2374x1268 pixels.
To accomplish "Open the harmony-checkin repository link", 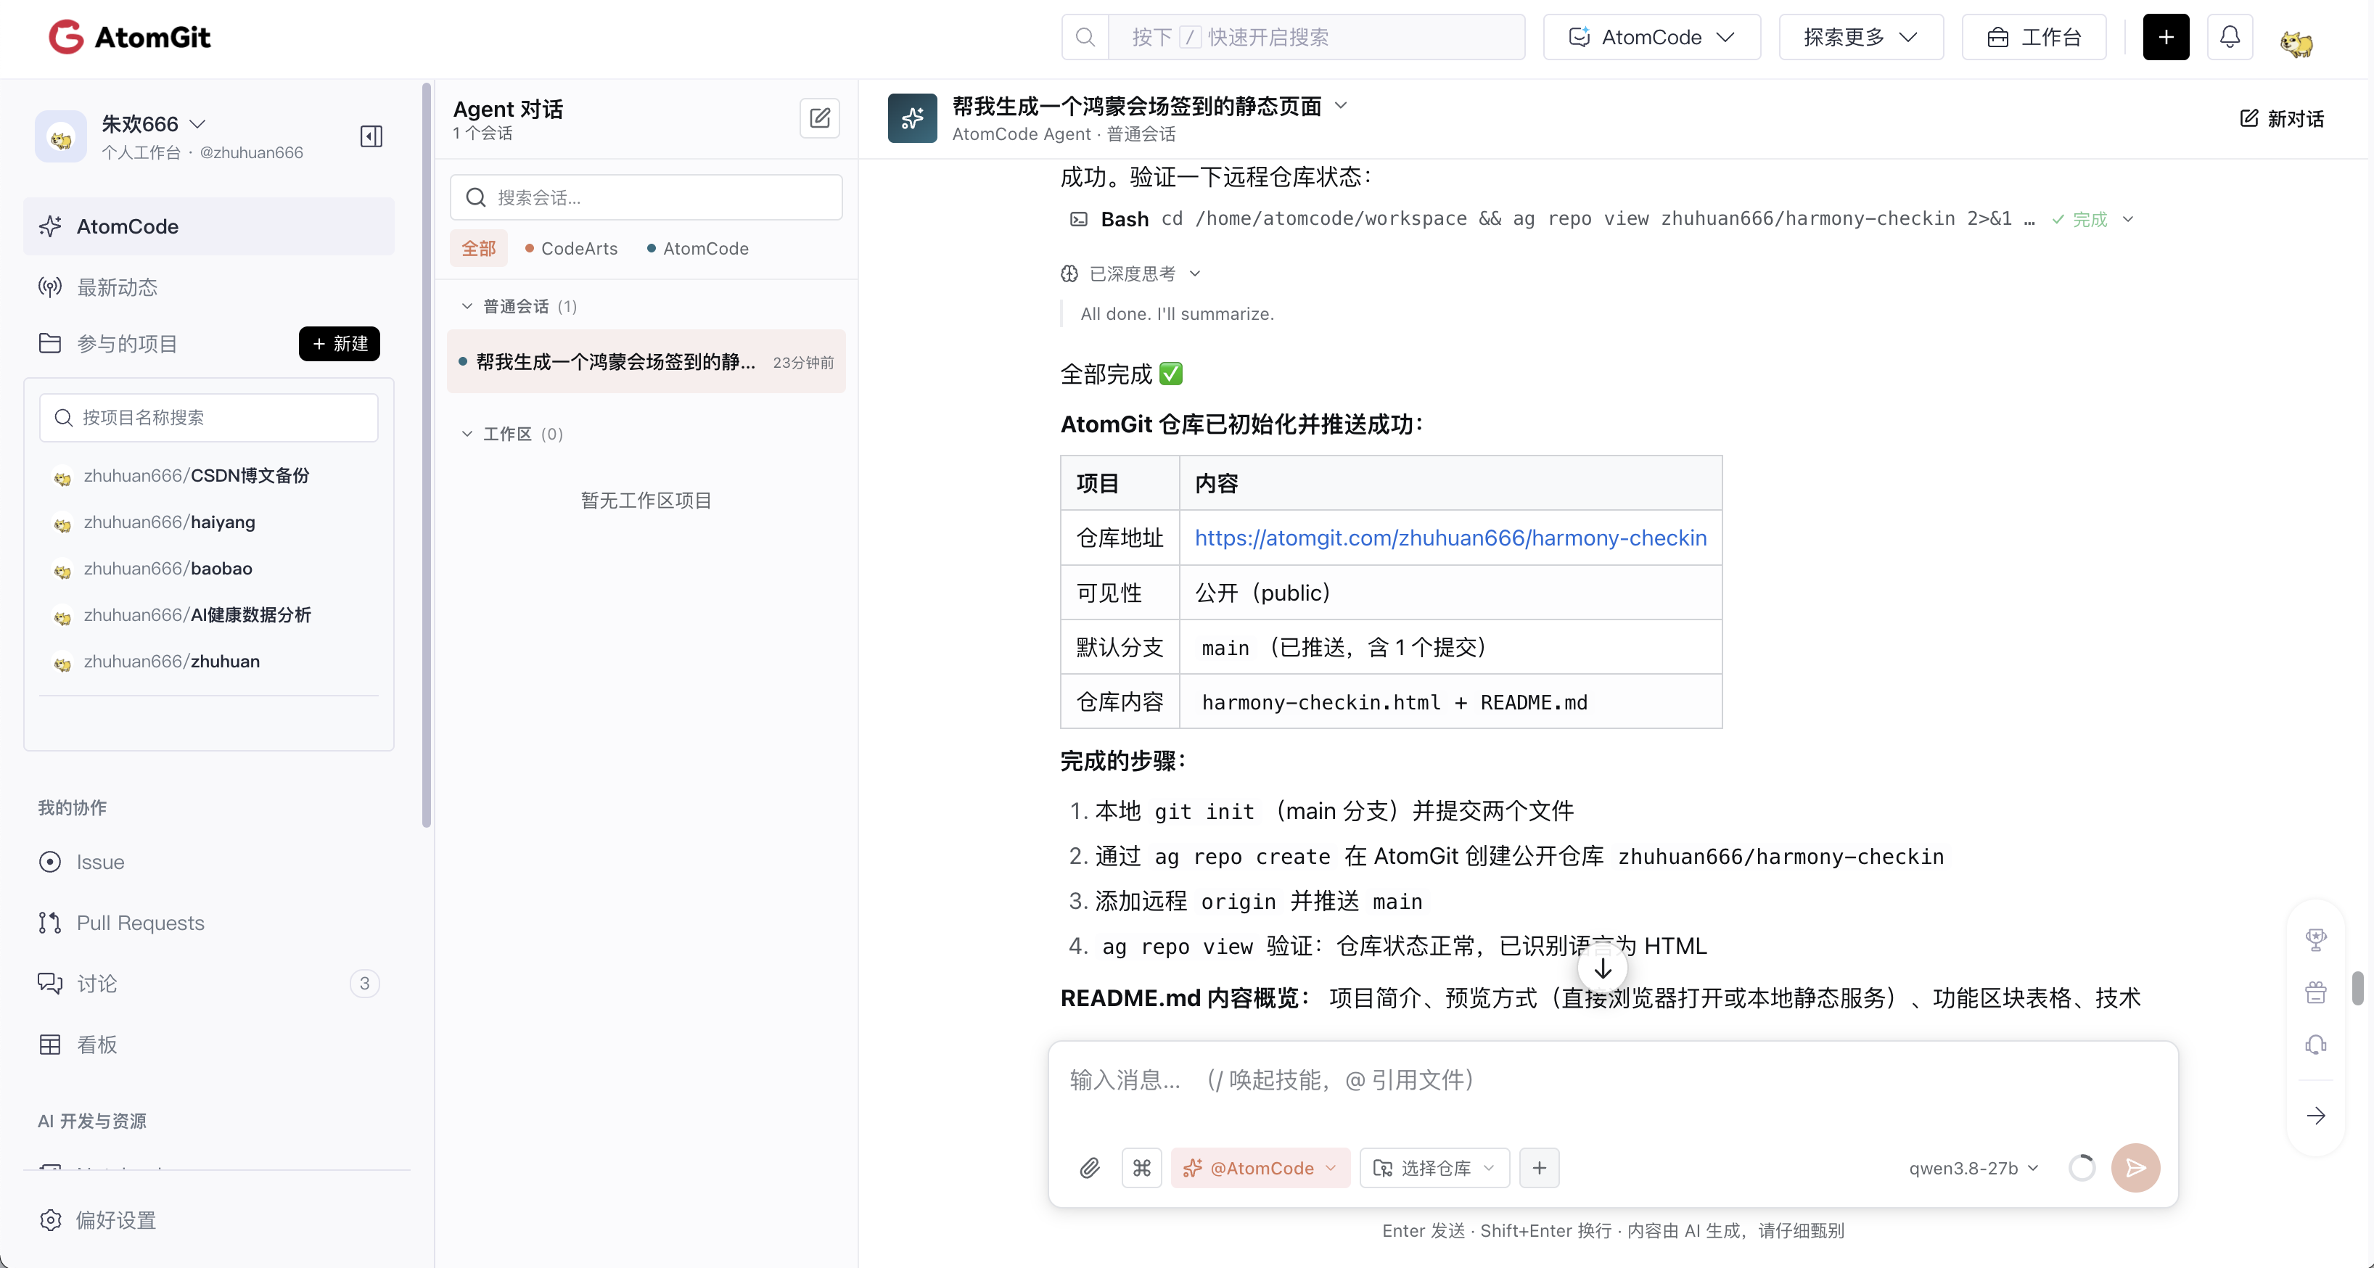I will coord(1450,538).
